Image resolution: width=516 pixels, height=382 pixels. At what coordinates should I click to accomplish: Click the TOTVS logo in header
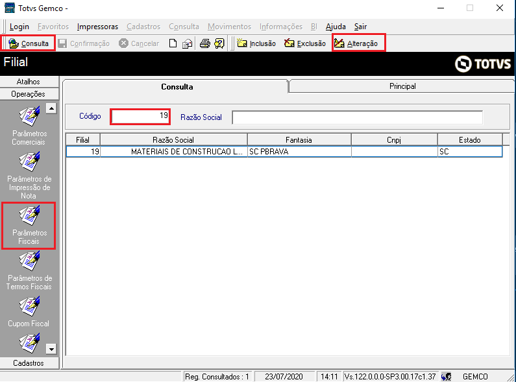coord(483,64)
